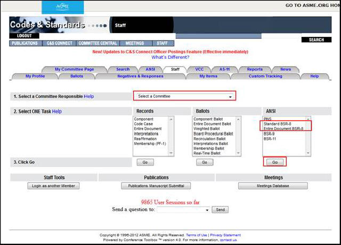Click Publications Manuscript Submittal button
Viewport: 341px width, 245px height.
pos(156,186)
